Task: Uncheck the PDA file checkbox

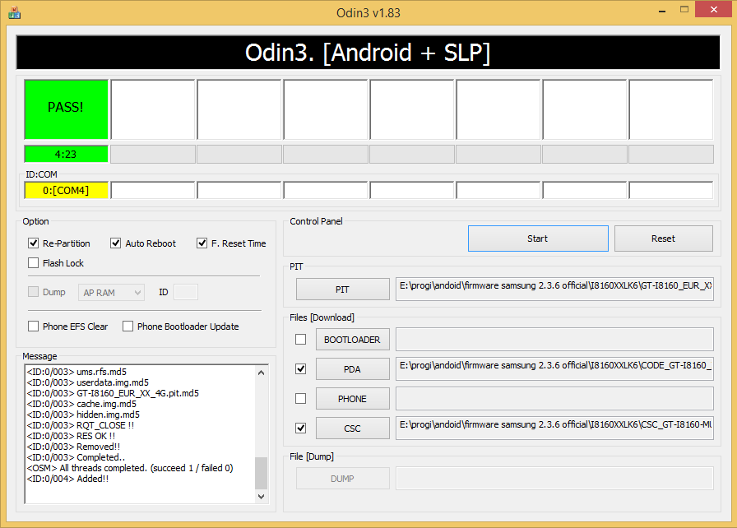Action: (x=301, y=368)
